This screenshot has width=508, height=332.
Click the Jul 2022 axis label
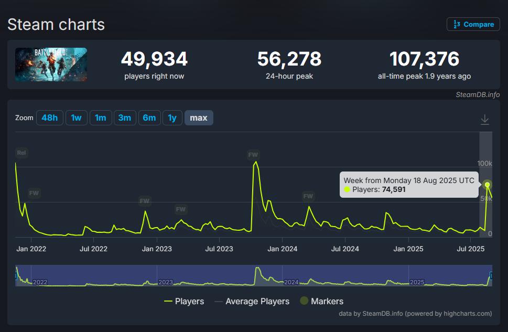[94, 249]
